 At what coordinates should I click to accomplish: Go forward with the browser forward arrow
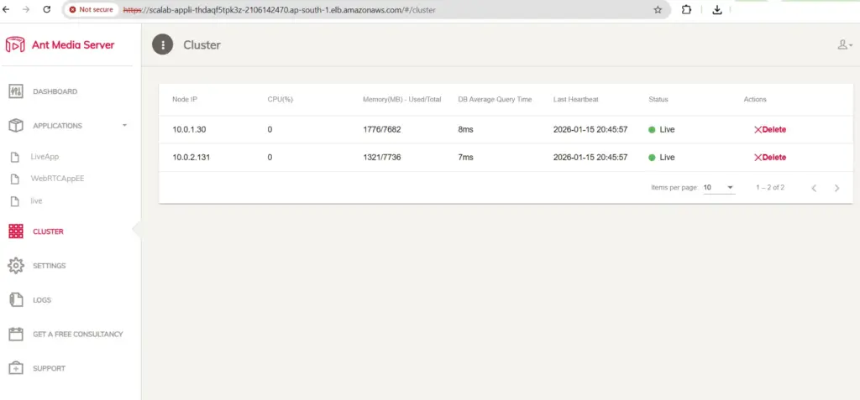point(26,9)
